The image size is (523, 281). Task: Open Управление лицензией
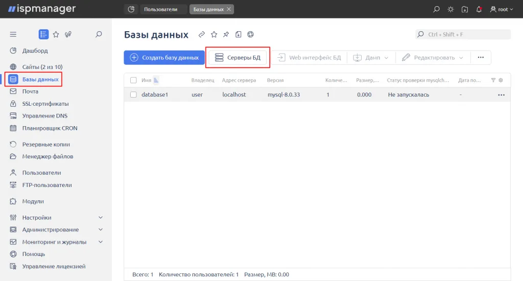[x=54, y=266]
